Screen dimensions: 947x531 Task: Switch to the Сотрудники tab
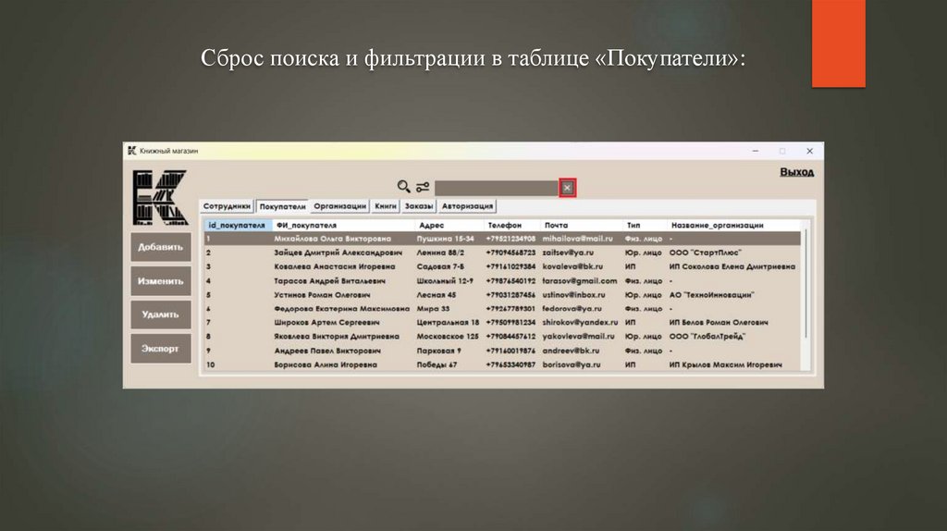(227, 206)
